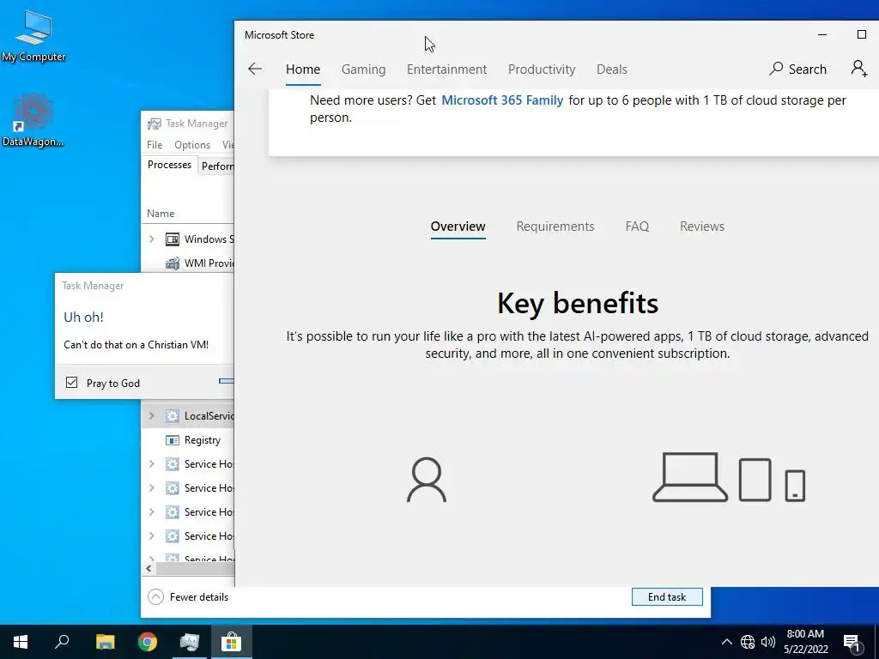This screenshot has width=879, height=659.
Task: Toggle the Pray to God checkbox
Action: [72, 383]
